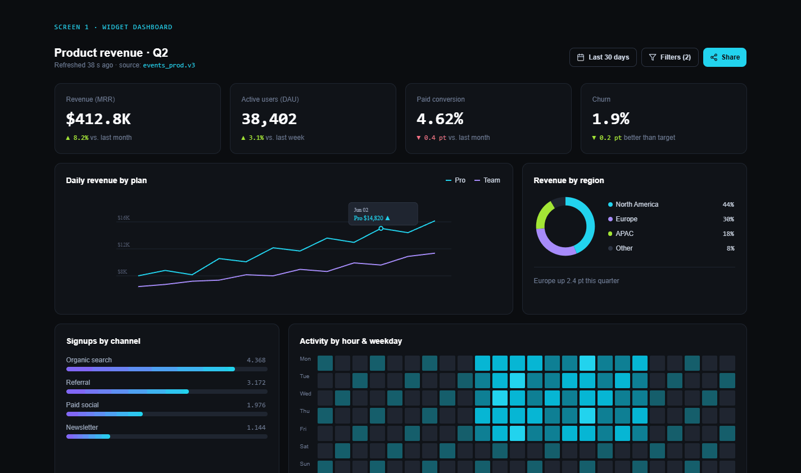Click the Referral progress bar
The width and height of the screenshot is (801, 473).
167,392
